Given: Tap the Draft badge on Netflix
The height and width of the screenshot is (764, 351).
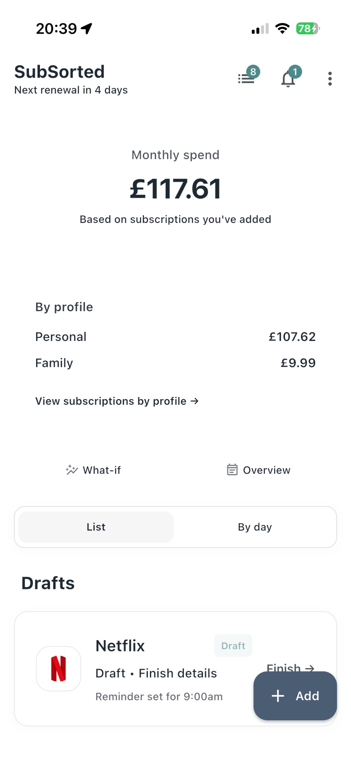Looking at the screenshot, I should click(x=233, y=646).
